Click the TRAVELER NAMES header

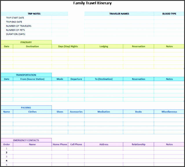[119, 14]
